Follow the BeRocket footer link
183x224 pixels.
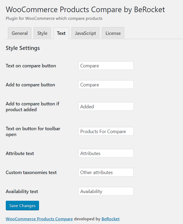point(110,219)
